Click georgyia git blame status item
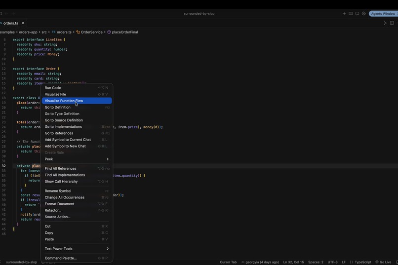Image resolution: width=398 pixels, height=265 pixels. pyautogui.click(x=260, y=262)
